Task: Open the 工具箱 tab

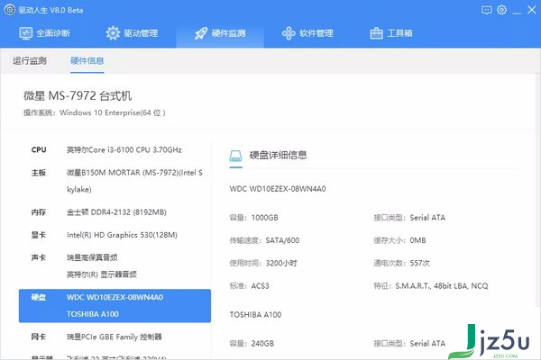Action: [x=391, y=33]
